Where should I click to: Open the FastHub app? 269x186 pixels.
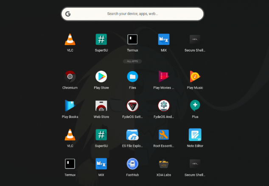pyautogui.click(x=132, y=164)
